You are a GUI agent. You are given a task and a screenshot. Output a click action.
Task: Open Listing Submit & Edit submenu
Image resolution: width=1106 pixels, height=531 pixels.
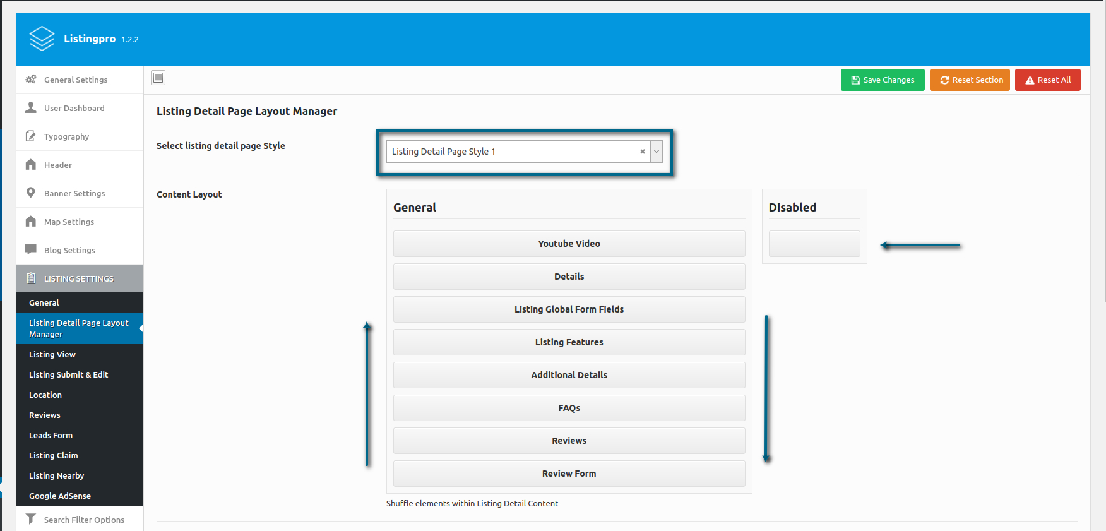click(80, 374)
